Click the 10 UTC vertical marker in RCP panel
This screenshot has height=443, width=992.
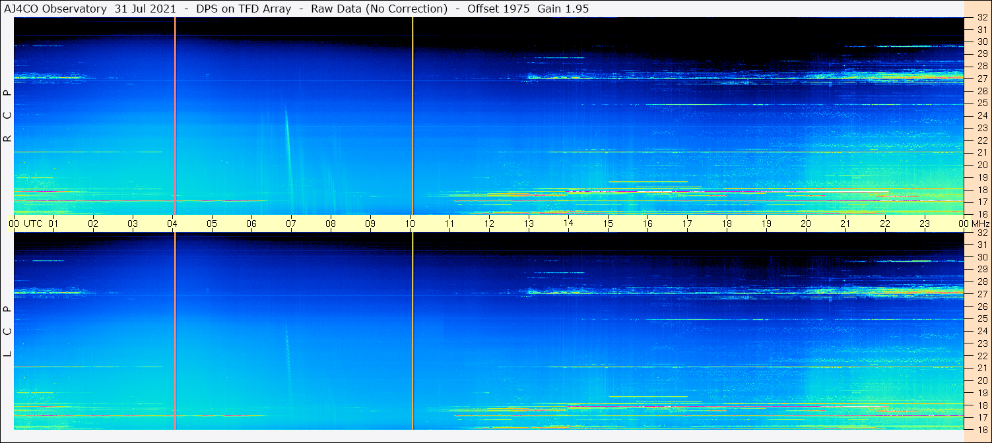pyautogui.click(x=413, y=116)
